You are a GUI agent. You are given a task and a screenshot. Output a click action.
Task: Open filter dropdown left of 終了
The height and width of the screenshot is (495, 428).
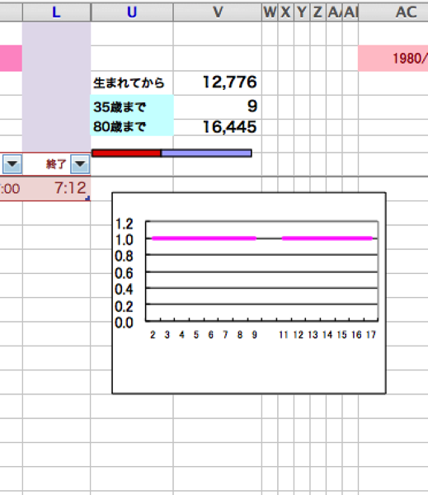coord(12,164)
